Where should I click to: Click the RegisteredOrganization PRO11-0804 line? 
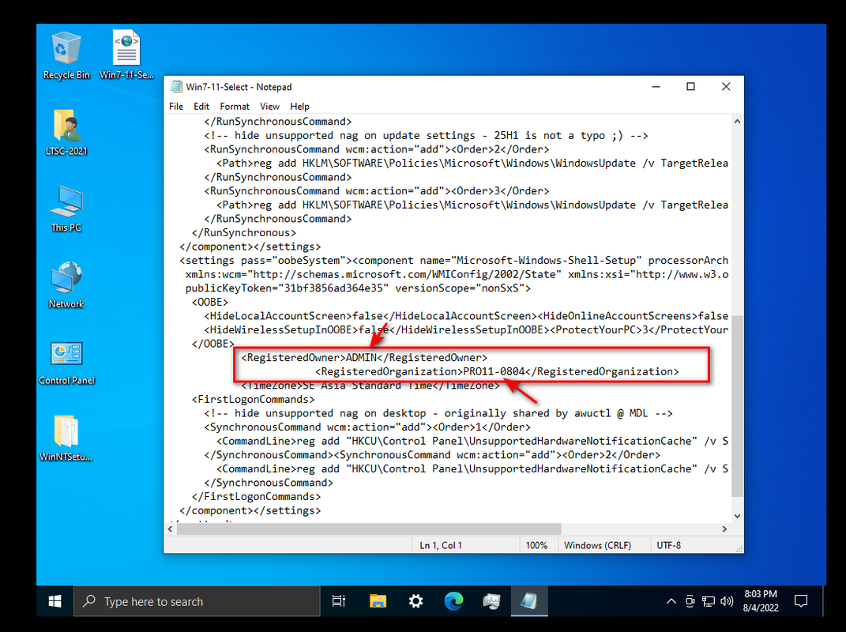point(497,372)
